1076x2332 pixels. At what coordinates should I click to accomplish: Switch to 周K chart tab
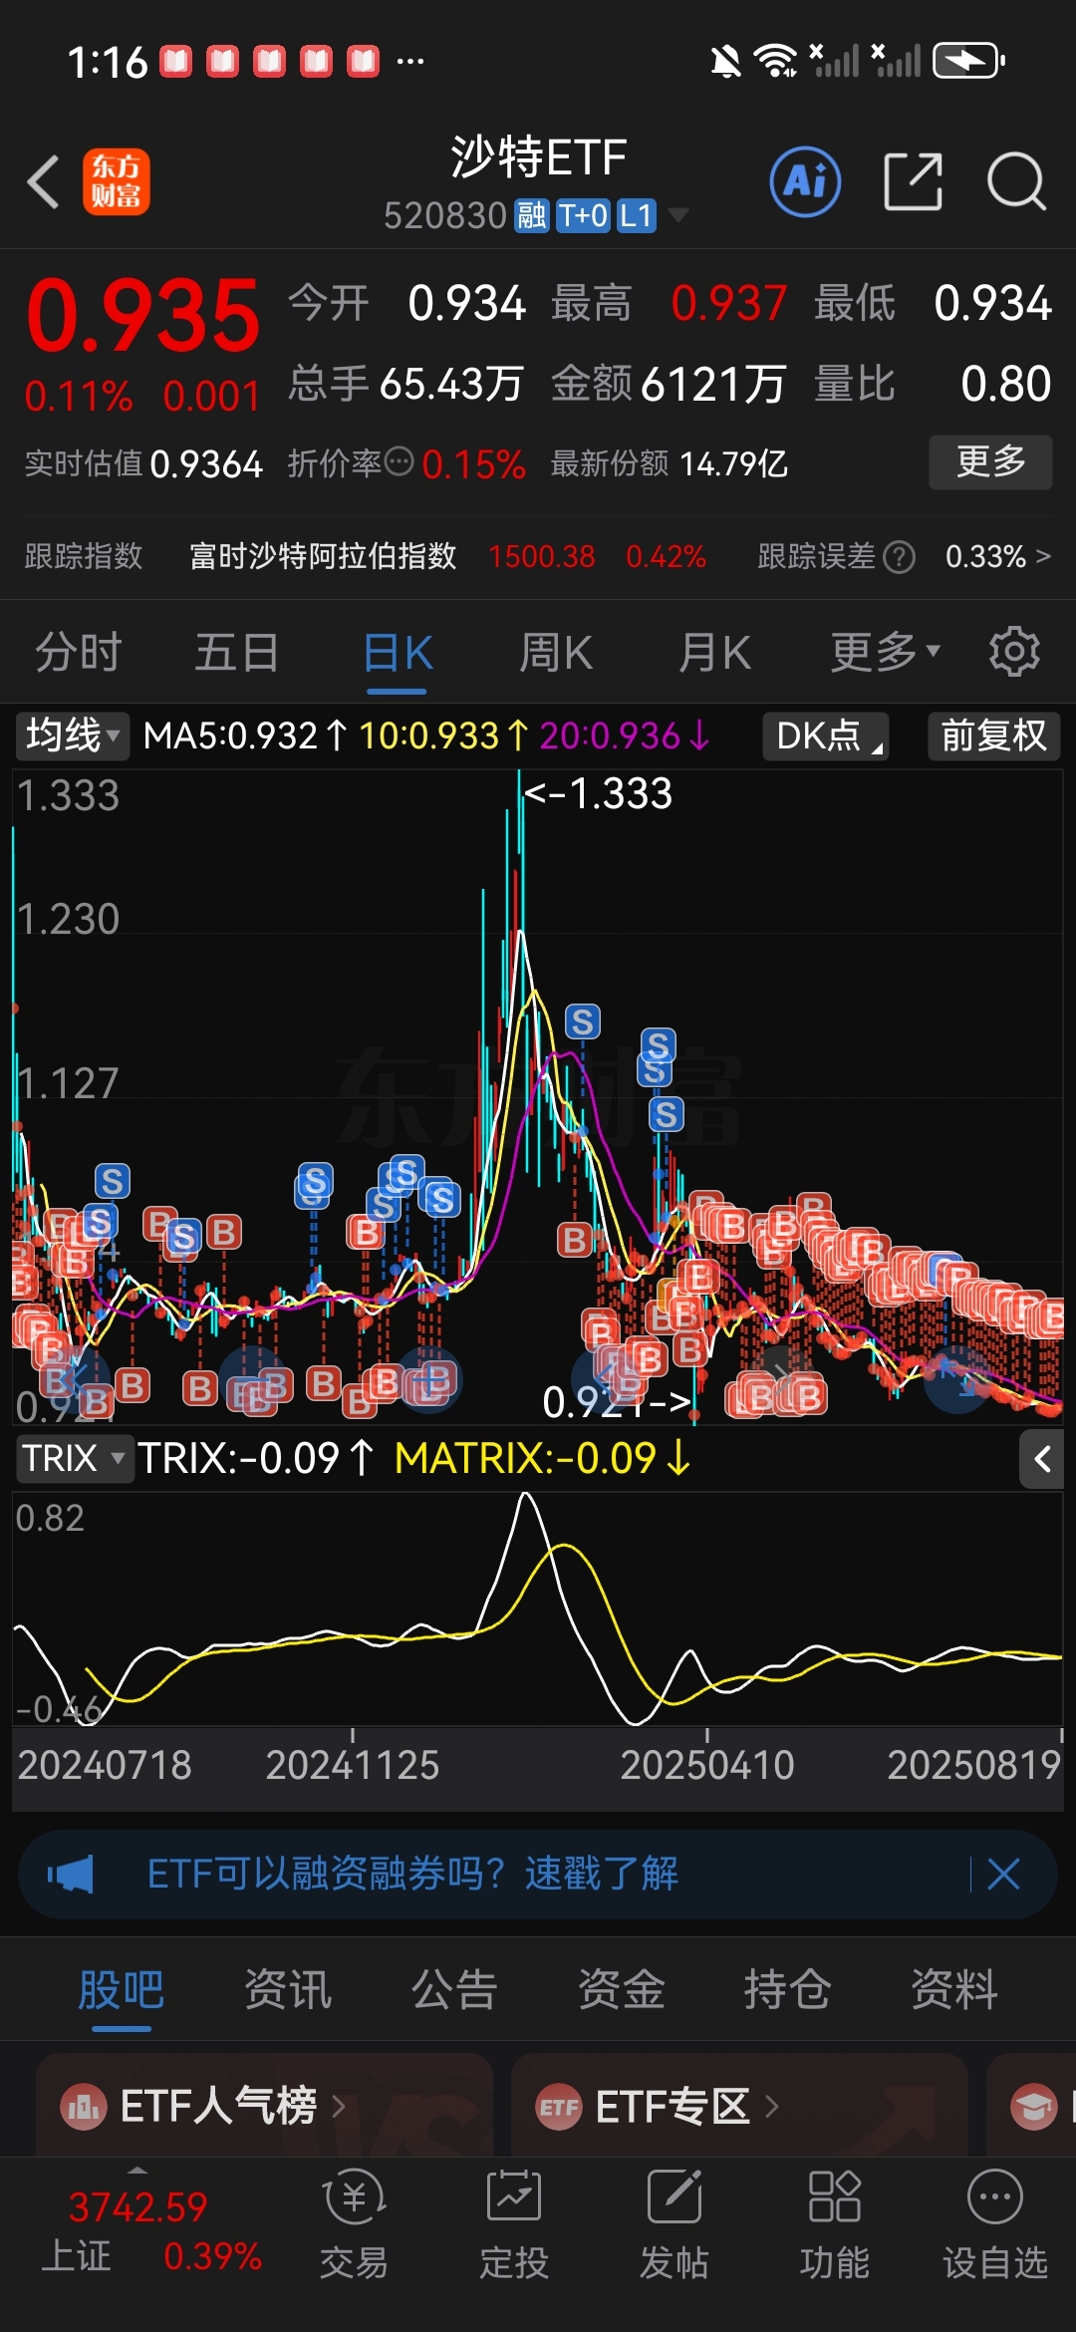(556, 653)
